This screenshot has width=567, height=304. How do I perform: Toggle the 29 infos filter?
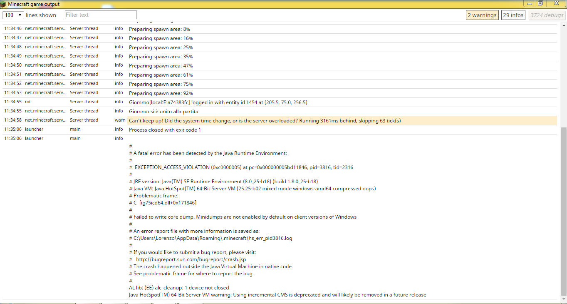pyautogui.click(x=513, y=15)
